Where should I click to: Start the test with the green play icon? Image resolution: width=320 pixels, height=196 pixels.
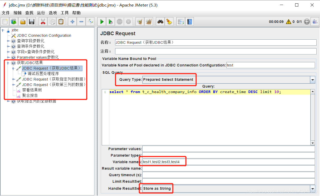pos(102,22)
